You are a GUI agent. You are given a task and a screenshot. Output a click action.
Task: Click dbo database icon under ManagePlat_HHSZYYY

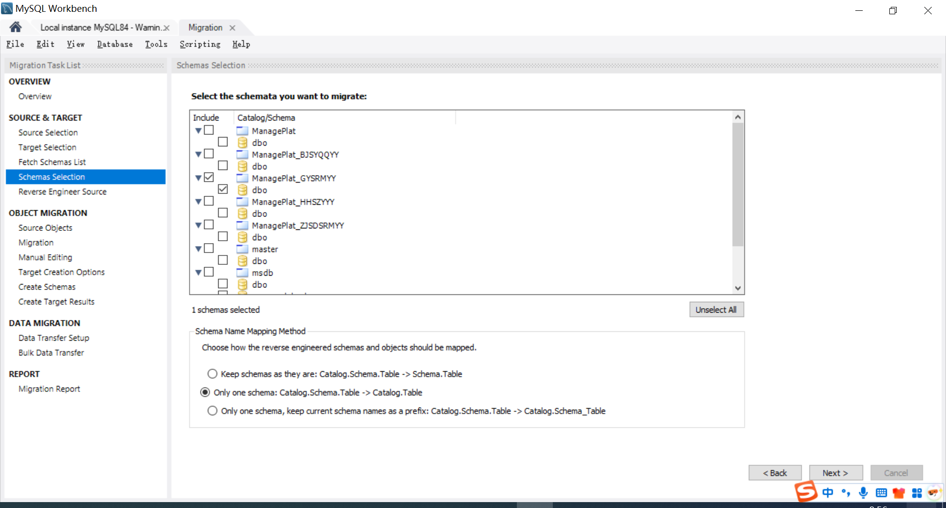point(242,213)
